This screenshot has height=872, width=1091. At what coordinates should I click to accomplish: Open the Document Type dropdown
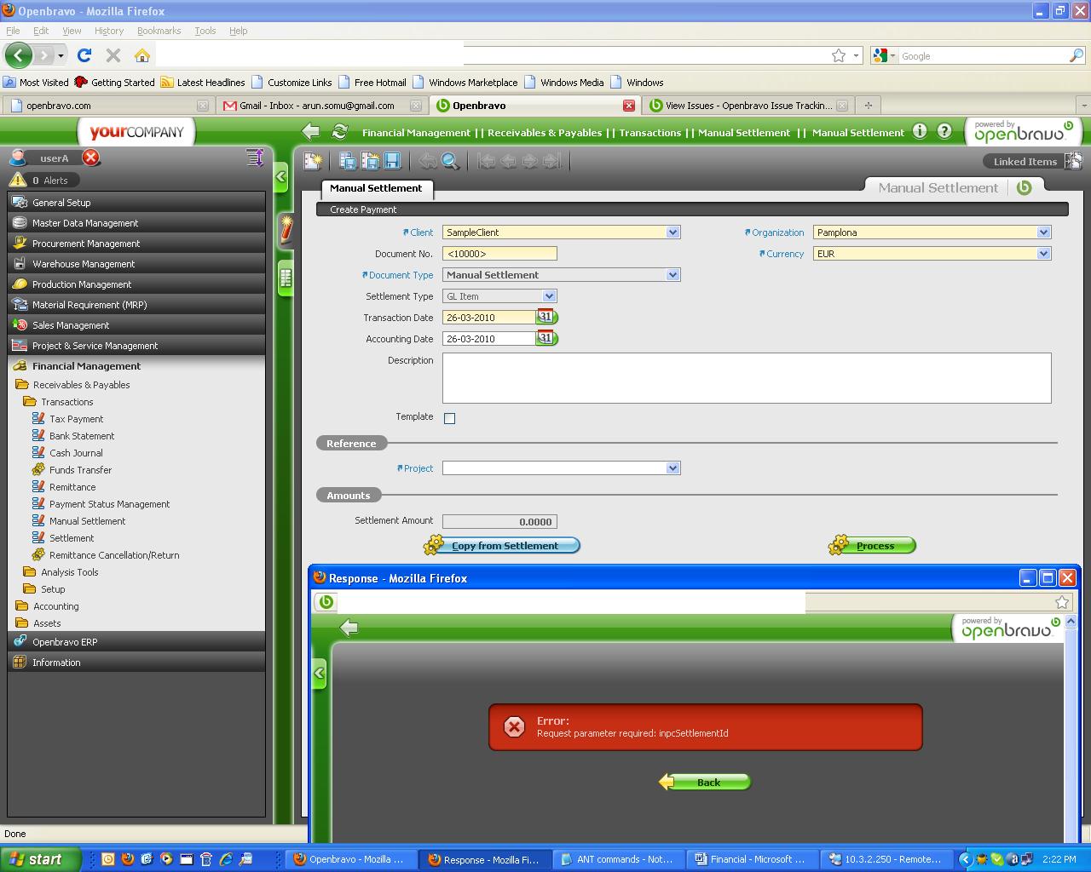pyautogui.click(x=672, y=274)
